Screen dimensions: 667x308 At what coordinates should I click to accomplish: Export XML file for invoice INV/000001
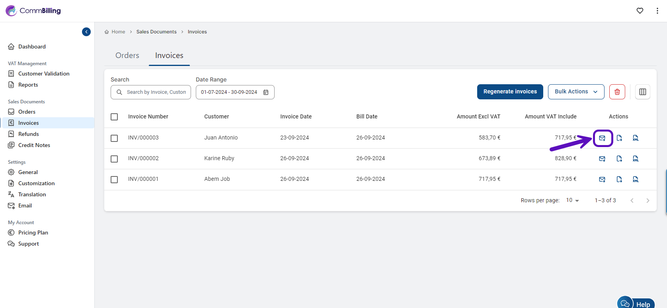pos(636,179)
